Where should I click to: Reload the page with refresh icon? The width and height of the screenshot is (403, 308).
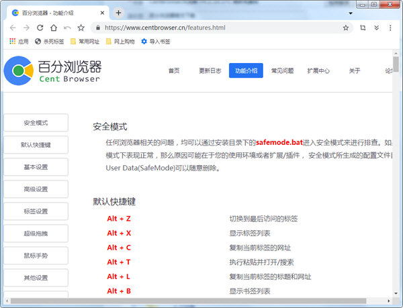40,28
